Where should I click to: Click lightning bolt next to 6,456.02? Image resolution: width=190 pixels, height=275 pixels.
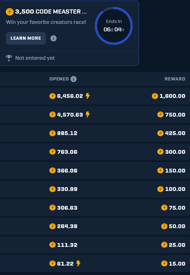(x=88, y=96)
